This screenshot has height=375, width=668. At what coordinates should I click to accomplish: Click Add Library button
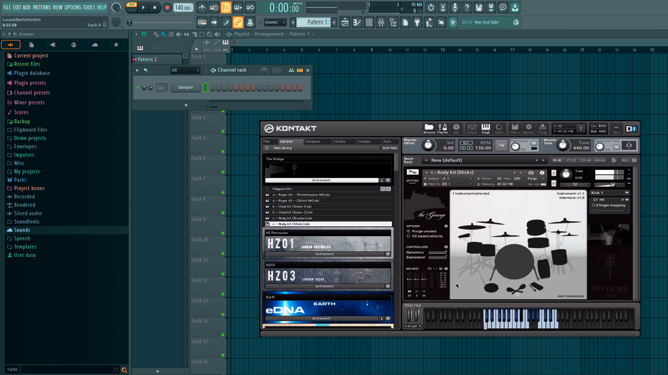click(x=283, y=148)
